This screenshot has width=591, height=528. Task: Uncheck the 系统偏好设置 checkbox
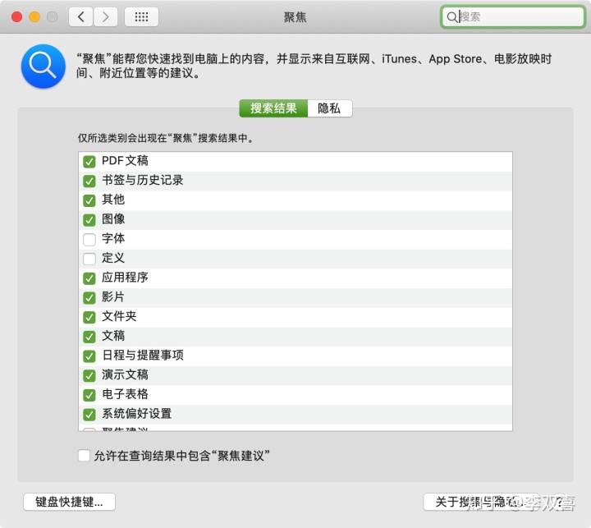click(89, 415)
